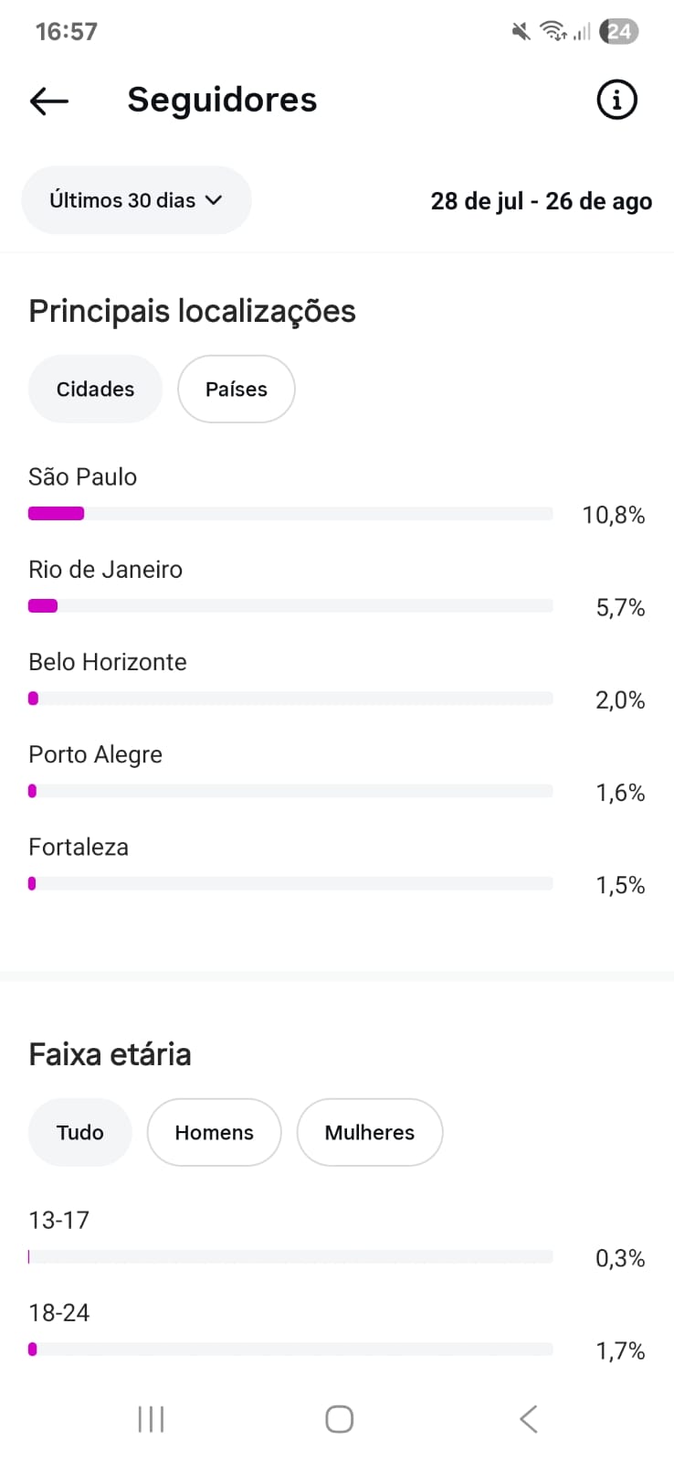Open the Últimos 30 dias dropdown

coord(136,200)
